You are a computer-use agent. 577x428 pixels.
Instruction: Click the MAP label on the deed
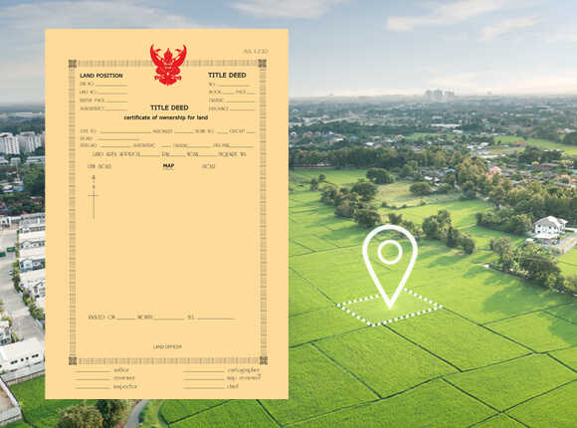(x=168, y=166)
